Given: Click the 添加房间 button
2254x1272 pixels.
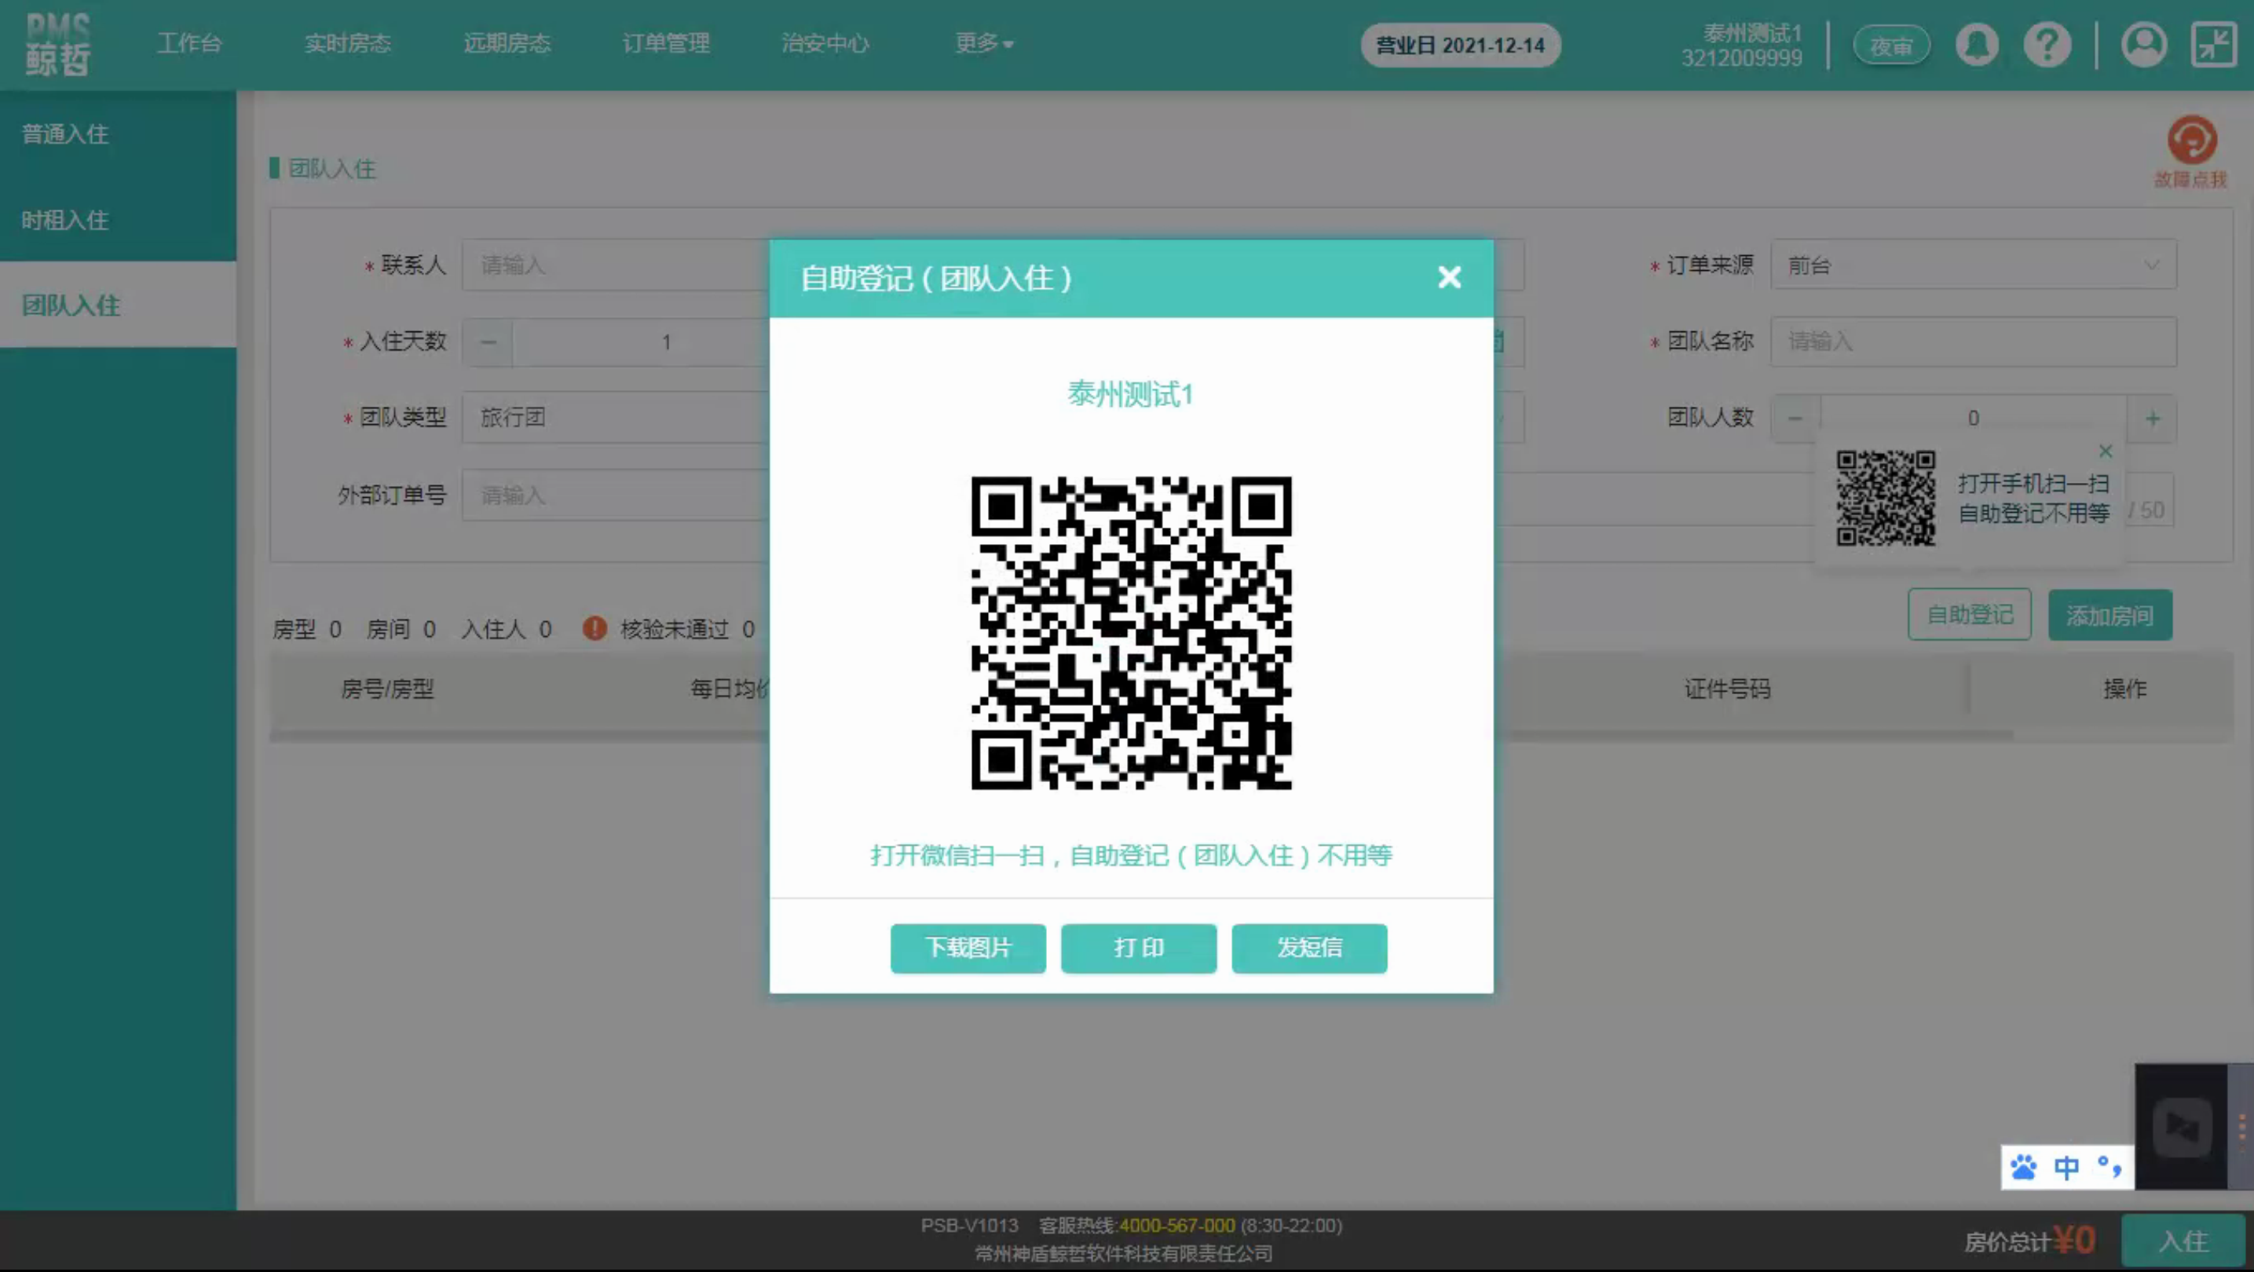Looking at the screenshot, I should pos(2109,615).
